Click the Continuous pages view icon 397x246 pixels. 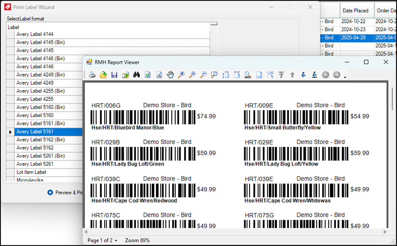[270, 75]
